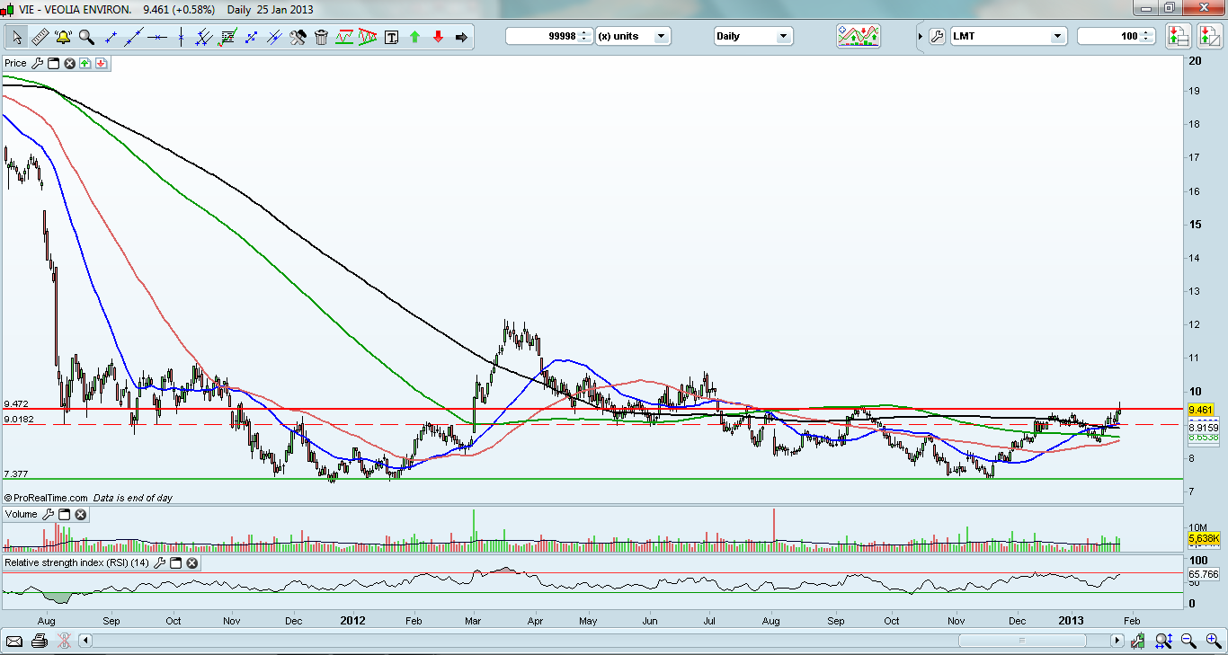Click the green candle icon next to the scrollbar
Image resolution: width=1228 pixels, height=655 pixels.
[1139, 641]
